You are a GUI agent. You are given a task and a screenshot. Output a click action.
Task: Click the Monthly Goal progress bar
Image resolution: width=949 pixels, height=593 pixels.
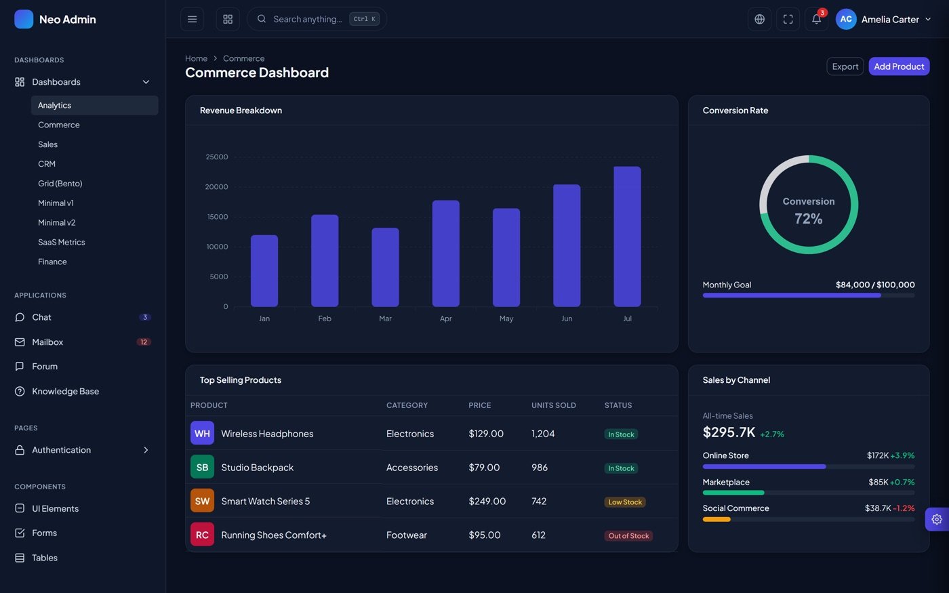(x=809, y=295)
